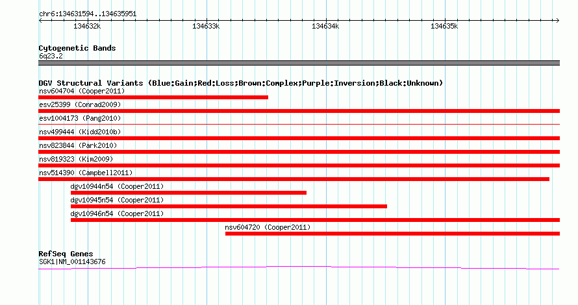Click the right arrowhead of the ruler
The image size is (578, 305).
click(558, 21)
